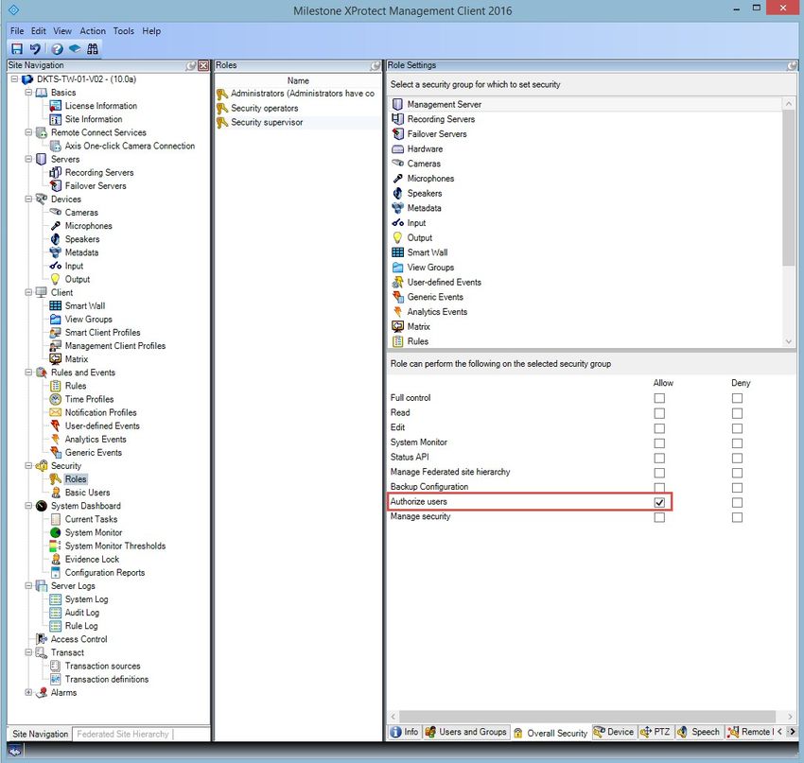Click the Security supervisor role icon
804x763 pixels.
pyautogui.click(x=222, y=123)
